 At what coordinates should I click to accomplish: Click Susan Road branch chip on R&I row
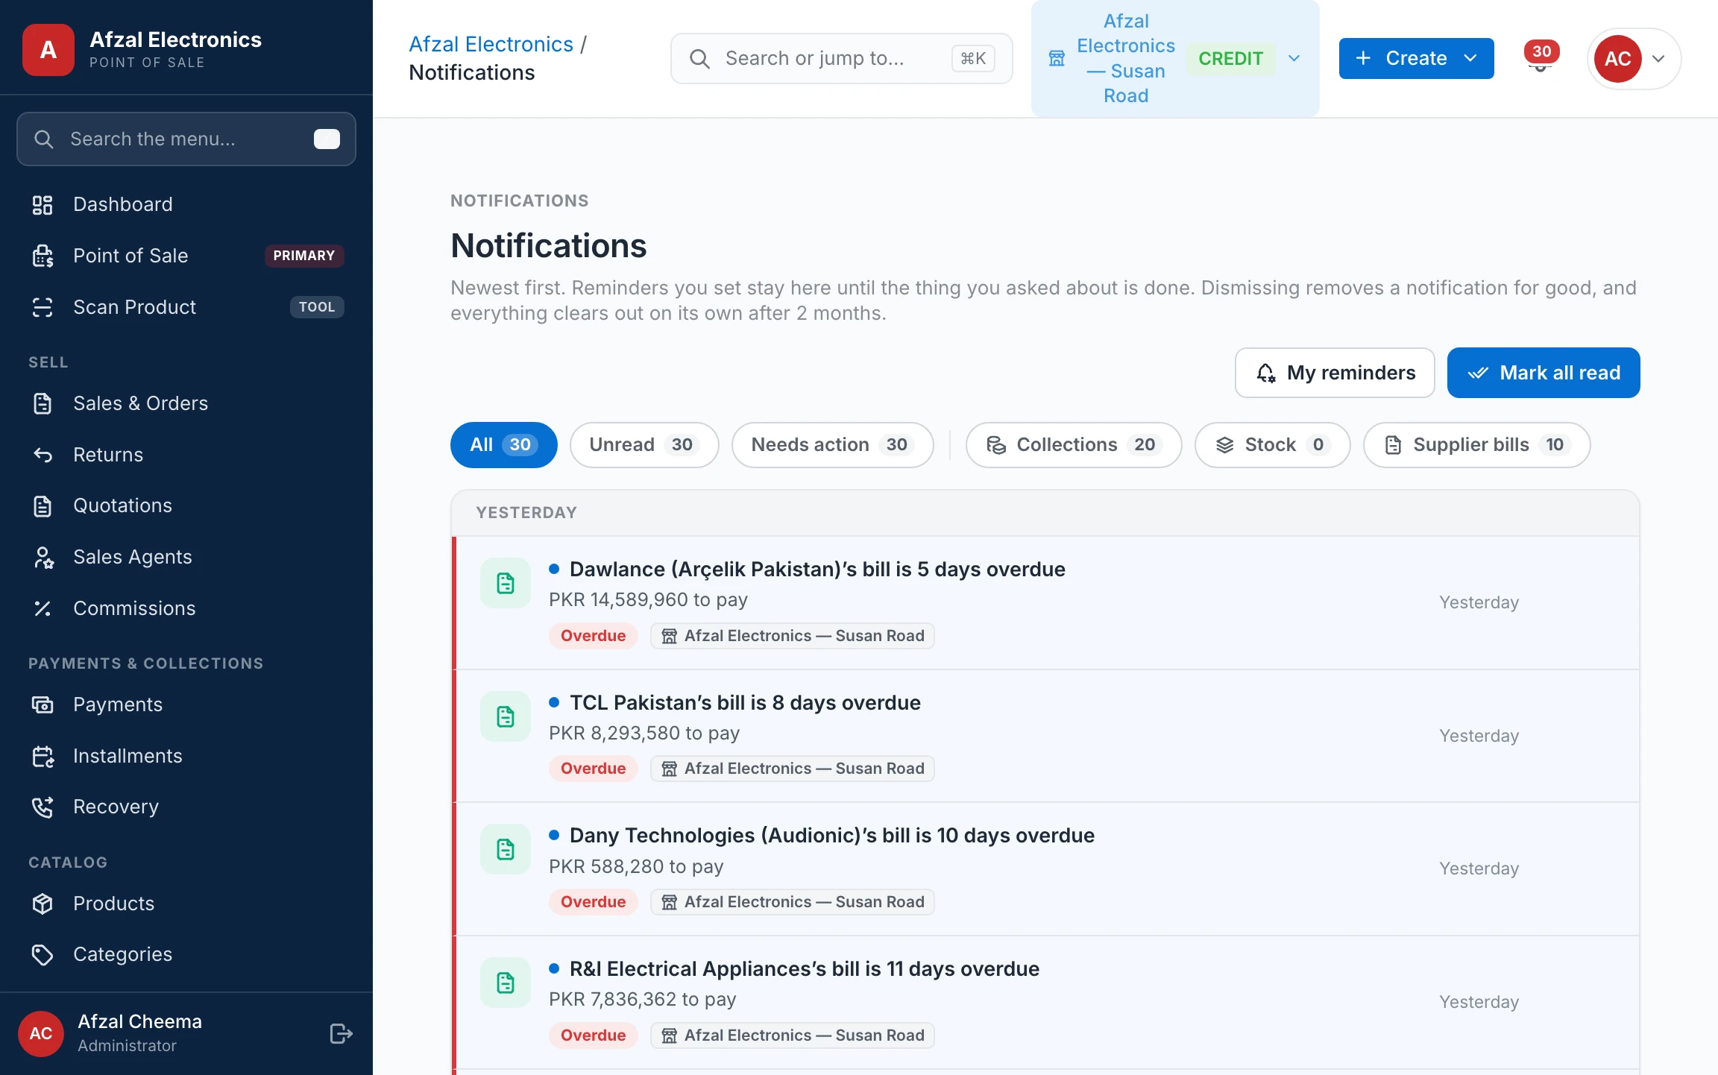coord(793,1035)
